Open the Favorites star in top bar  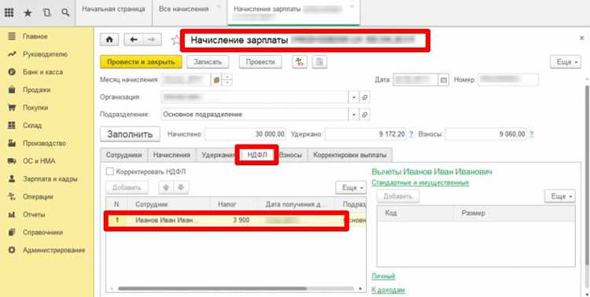coord(28,13)
